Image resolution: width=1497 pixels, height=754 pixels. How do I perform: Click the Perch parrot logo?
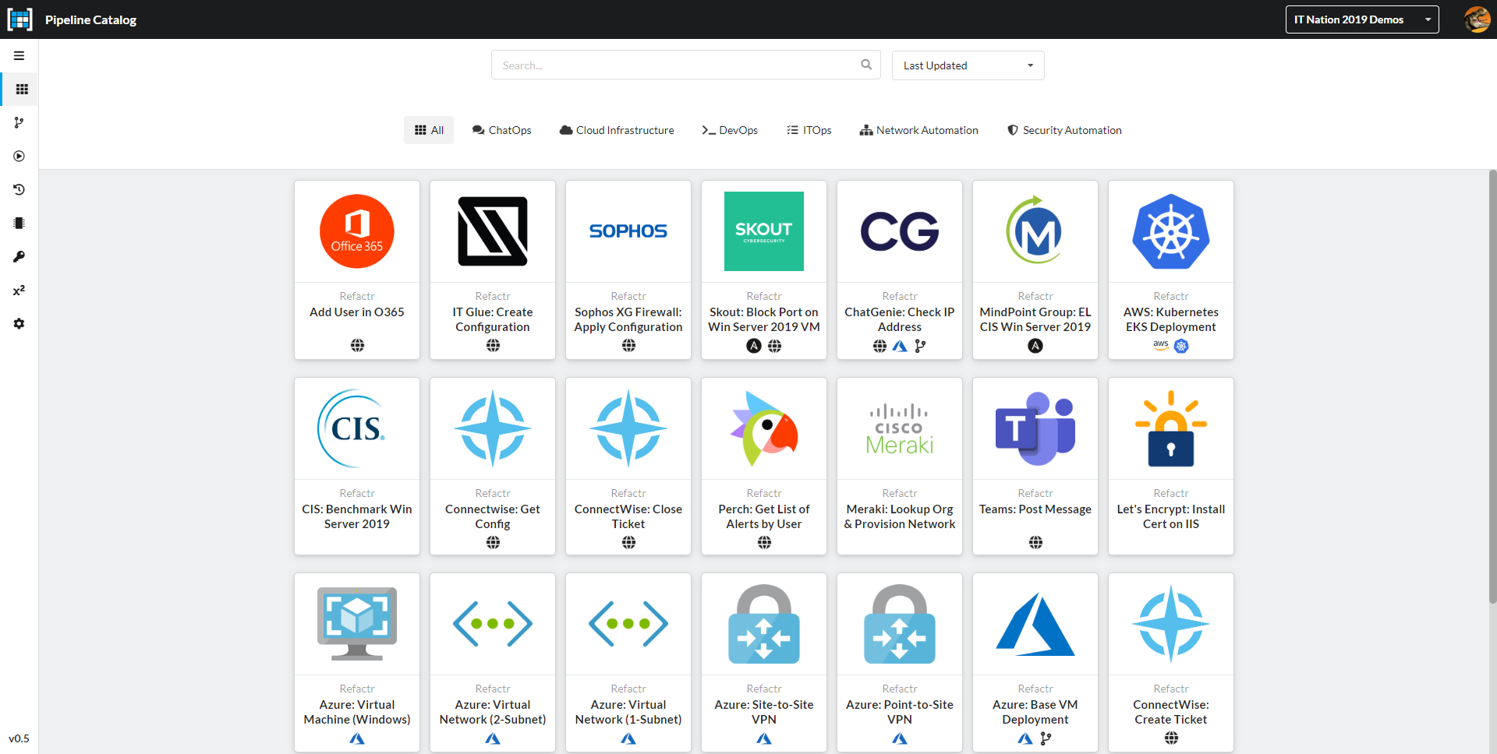tap(764, 428)
